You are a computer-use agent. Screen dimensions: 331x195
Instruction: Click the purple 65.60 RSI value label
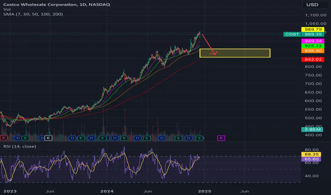tap(311, 159)
